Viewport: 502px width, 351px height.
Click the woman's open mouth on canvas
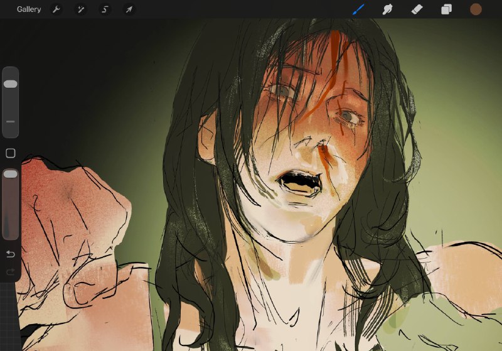(x=299, y=183)
